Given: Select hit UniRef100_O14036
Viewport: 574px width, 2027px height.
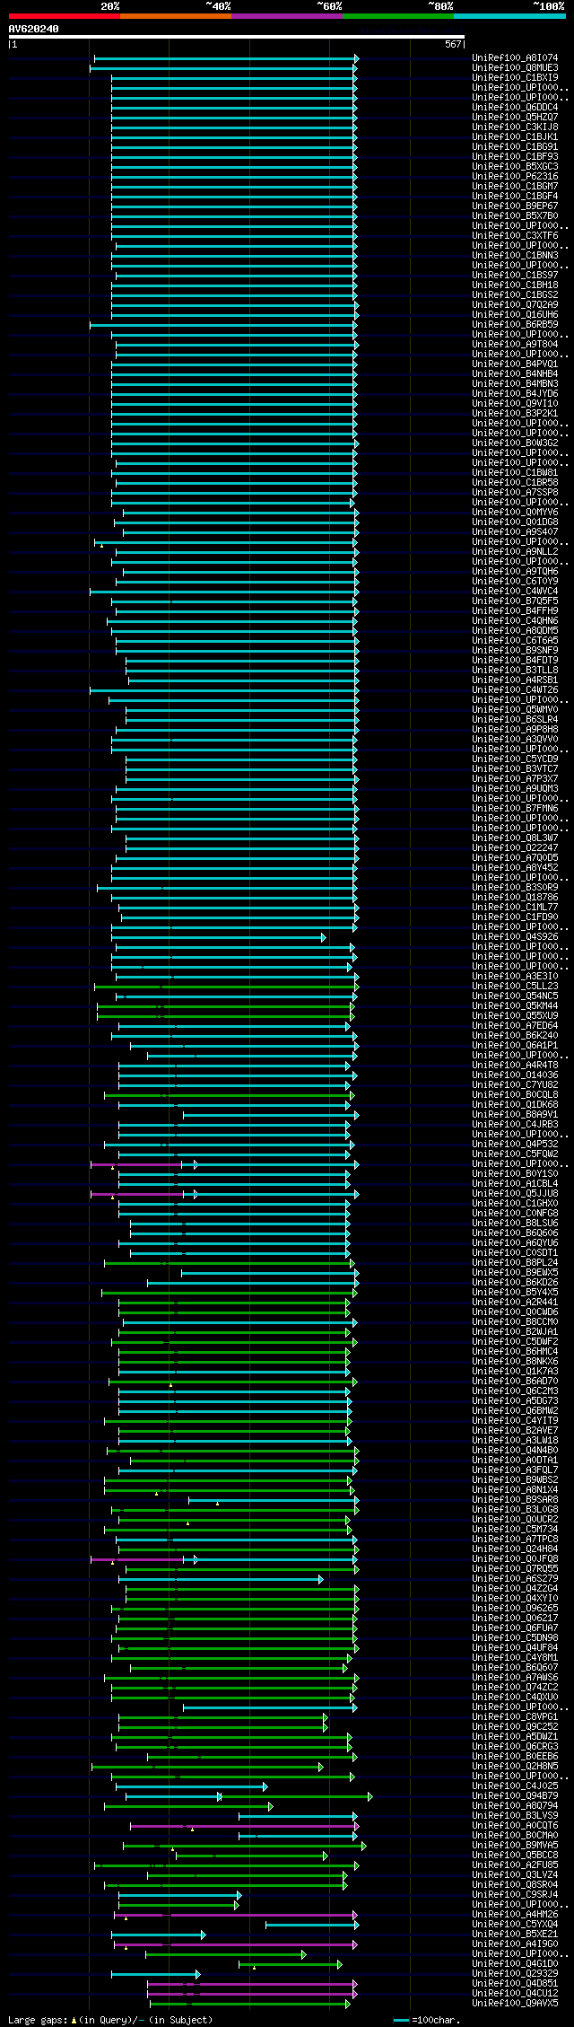Looking at the screenshot, I should tap(515, 1075).
